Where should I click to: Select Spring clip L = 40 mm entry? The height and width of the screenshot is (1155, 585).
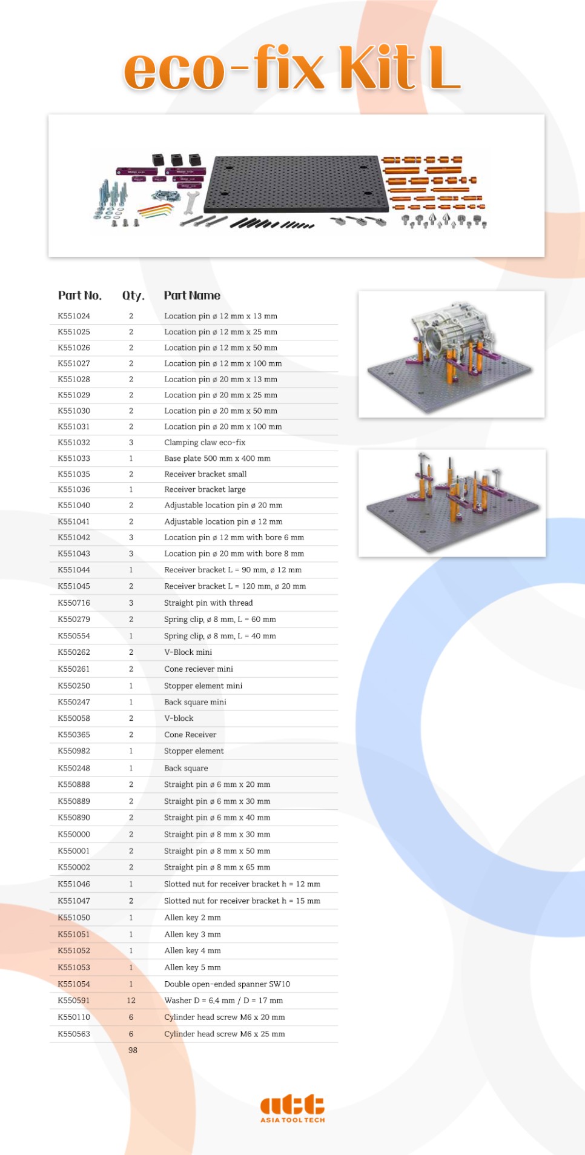[x=220, y=636]
